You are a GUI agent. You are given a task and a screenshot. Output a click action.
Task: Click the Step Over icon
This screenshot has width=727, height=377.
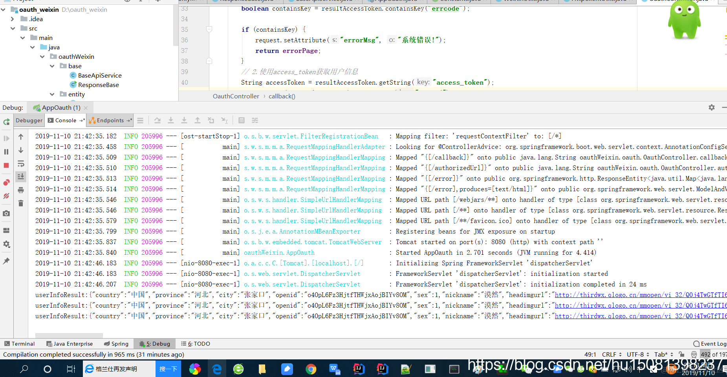click(157, 120)
